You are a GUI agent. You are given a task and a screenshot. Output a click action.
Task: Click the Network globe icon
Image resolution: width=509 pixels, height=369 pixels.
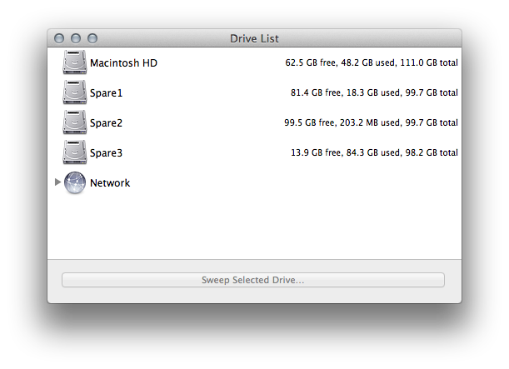coord(74,183)
